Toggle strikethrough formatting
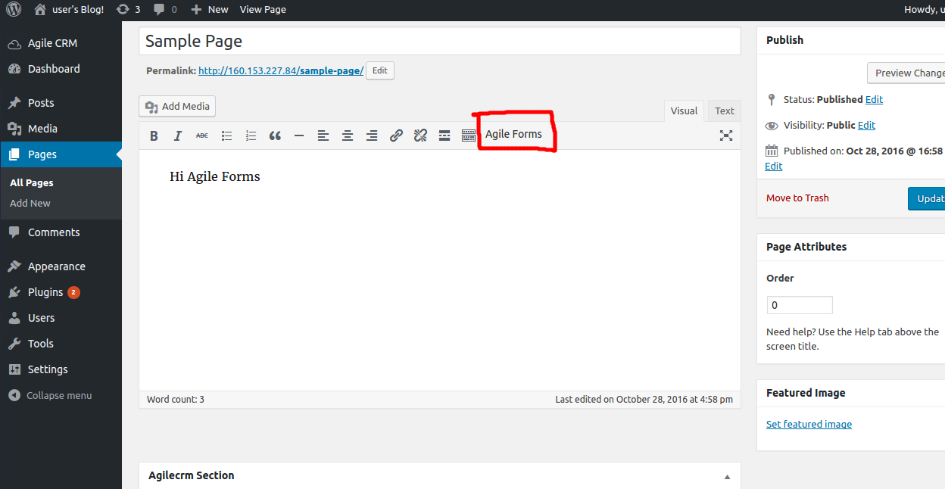Image resolution: width=945 pixels, height=489 pixels. [202, 135]
